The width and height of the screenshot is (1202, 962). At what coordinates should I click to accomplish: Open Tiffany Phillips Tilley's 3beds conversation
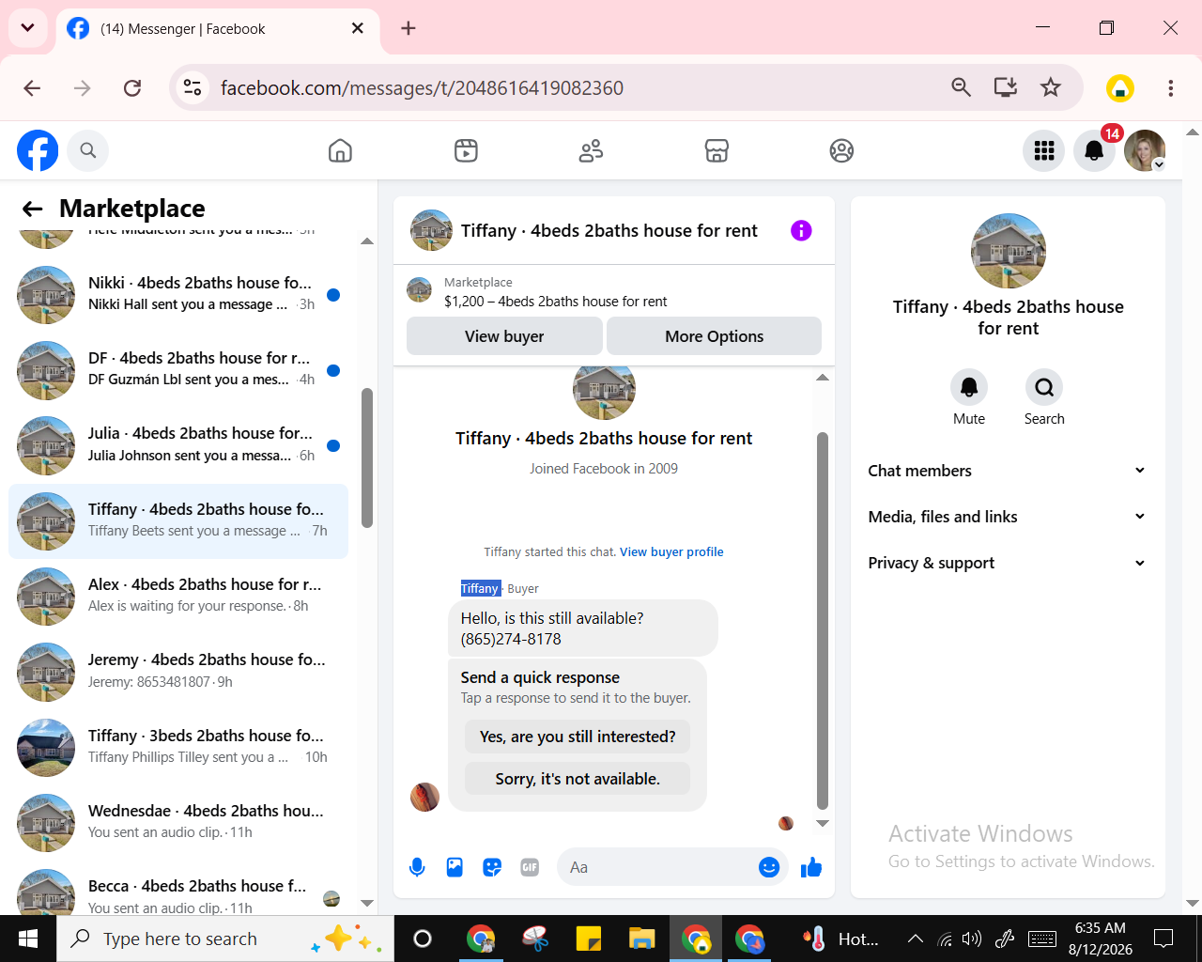tap(178, 748)
